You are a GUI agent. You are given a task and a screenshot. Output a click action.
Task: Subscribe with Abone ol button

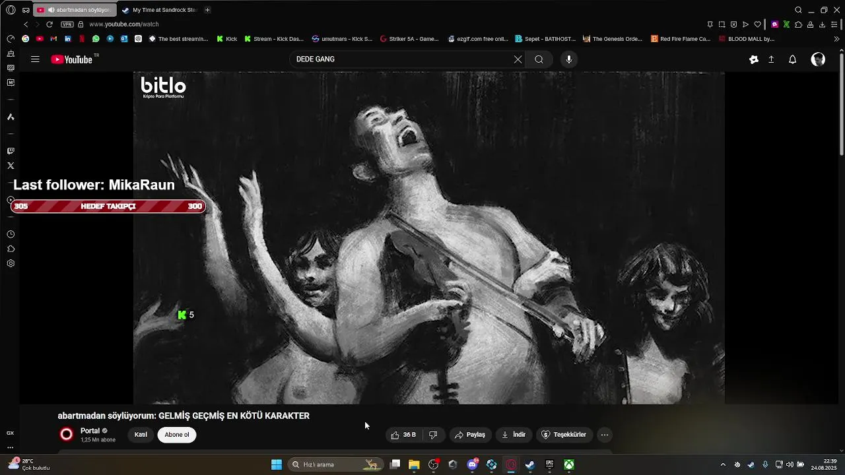[177, 435]
